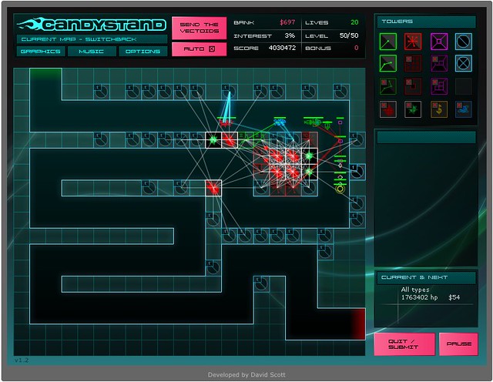Click the $54 wave reward
Viewport: 493px width, 382px height.
click(x=454, y=297)
